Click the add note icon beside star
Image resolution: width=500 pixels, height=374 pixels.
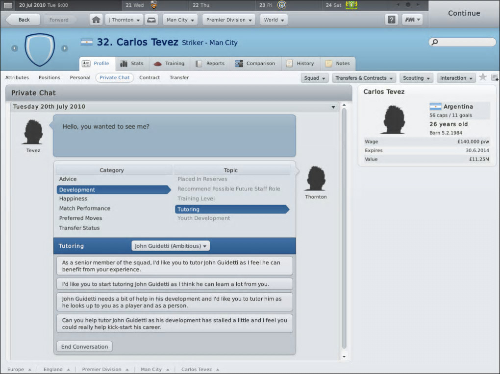[x=495, y=77]
